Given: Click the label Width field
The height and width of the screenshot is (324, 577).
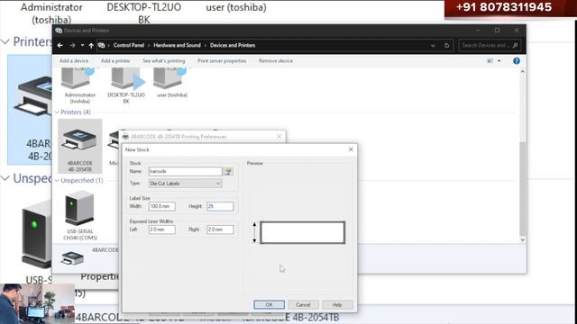Looking at the screenshot, I should click(x=161, y=206).
